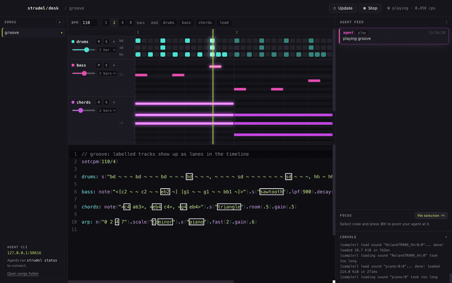The width and height of the screenshot is (452, 283).
Task: Add a drums track
Action: point(169,22)
